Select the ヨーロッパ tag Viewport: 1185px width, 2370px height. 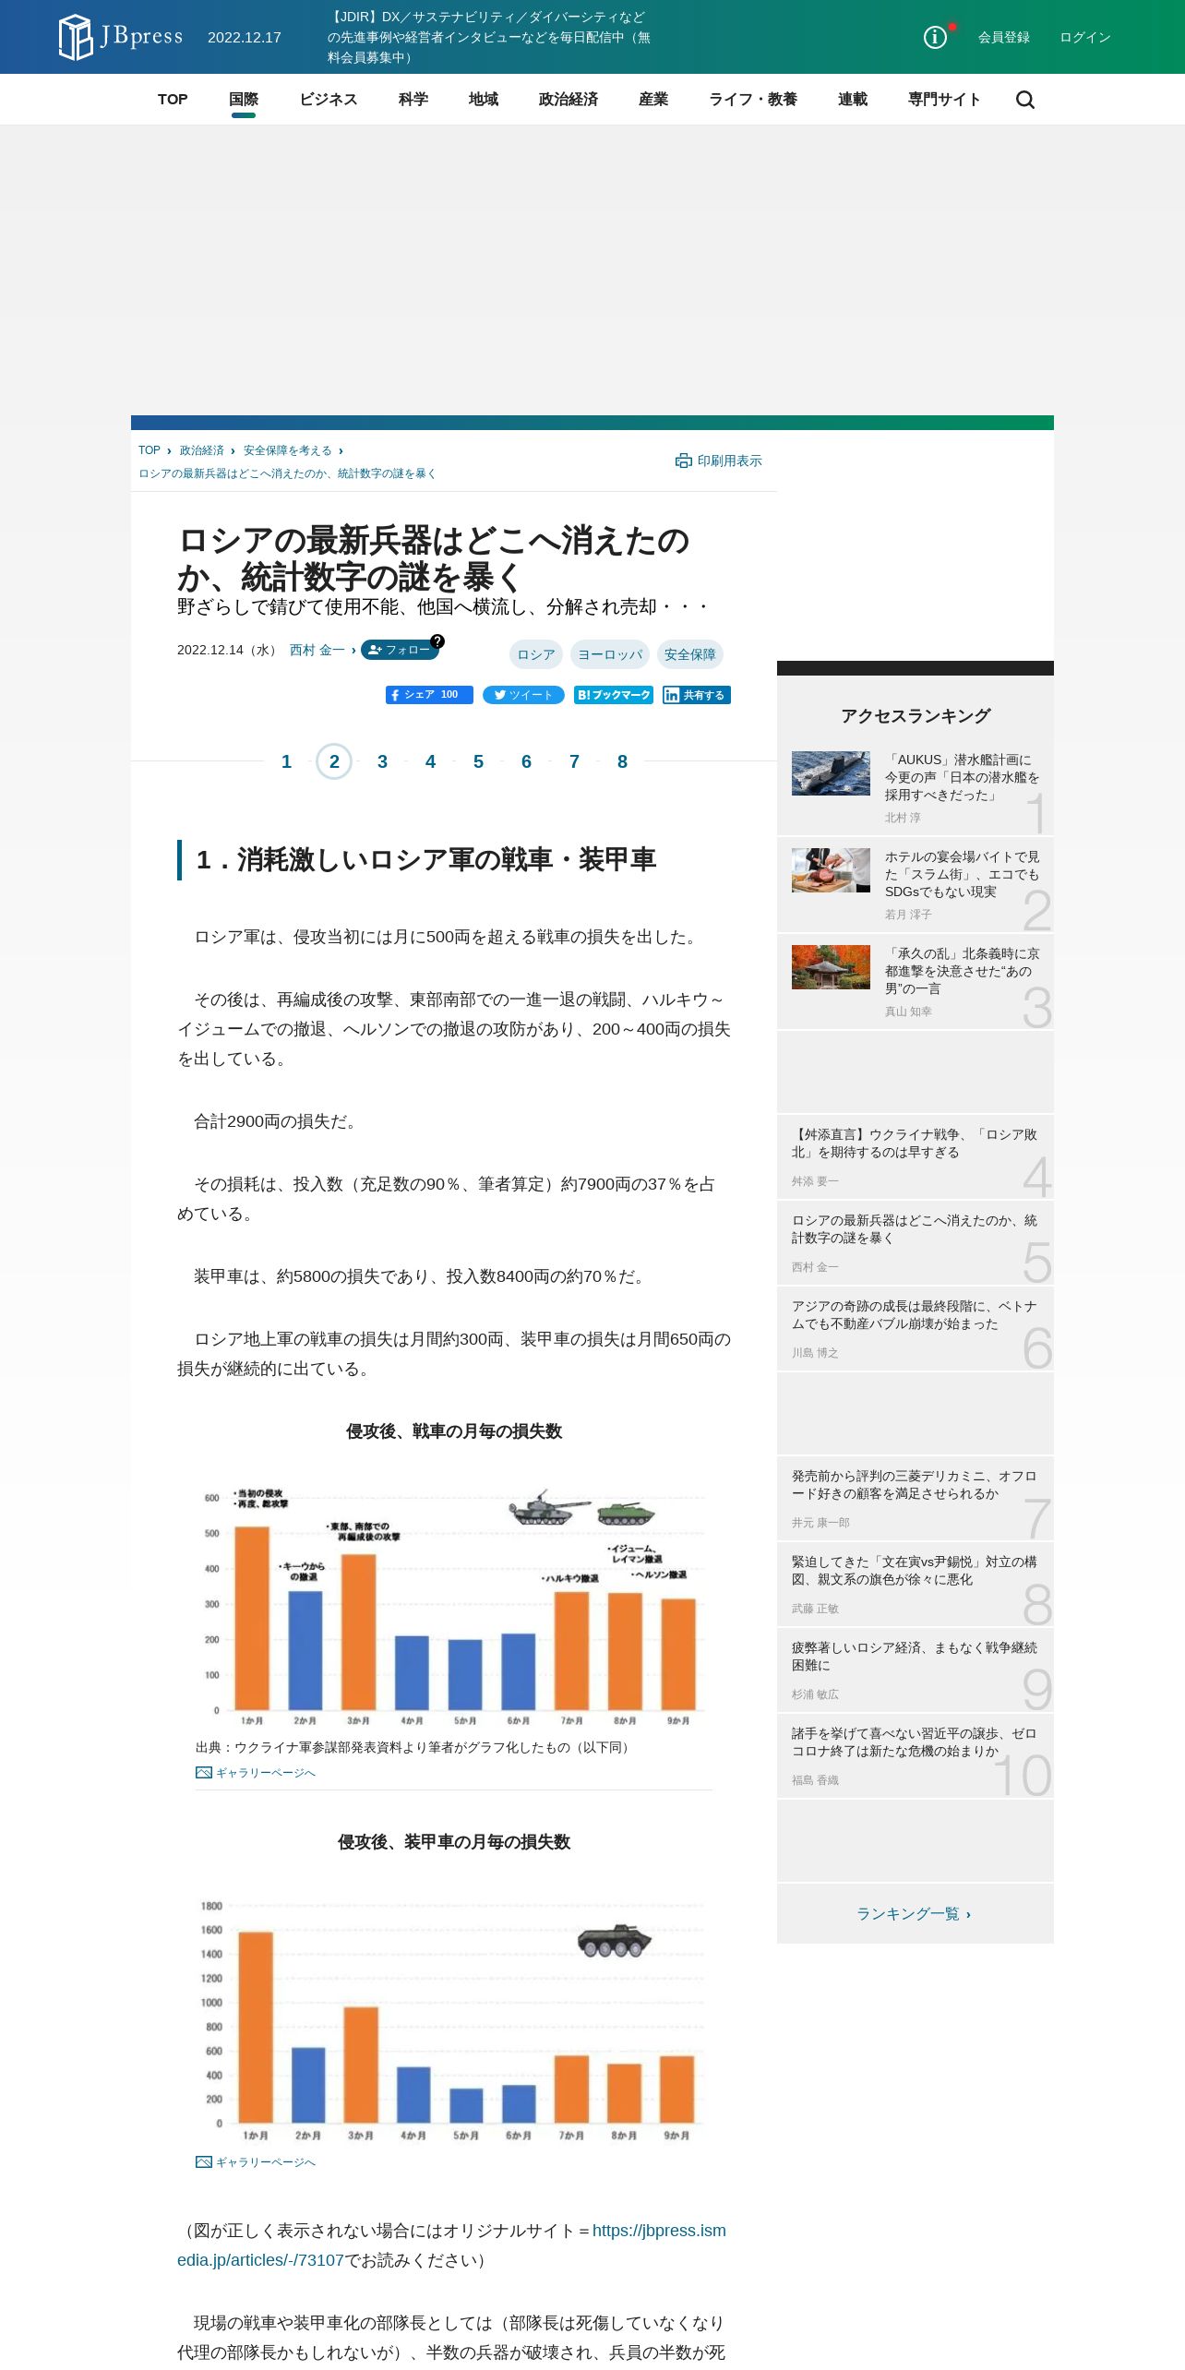610,654
